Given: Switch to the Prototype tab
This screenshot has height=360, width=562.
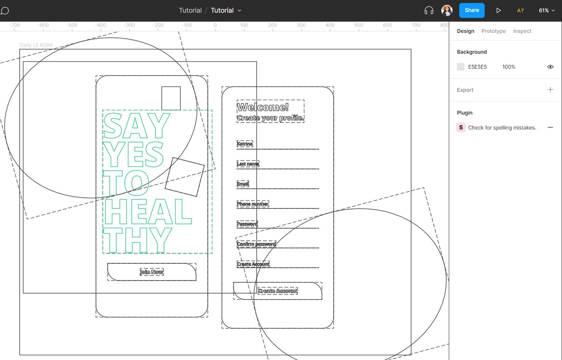Looking at the screenshot, I should (494, 31).
